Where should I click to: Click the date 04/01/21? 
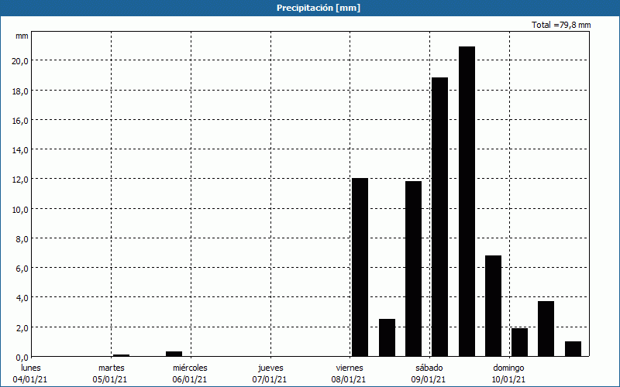click(x=30, y=379)
